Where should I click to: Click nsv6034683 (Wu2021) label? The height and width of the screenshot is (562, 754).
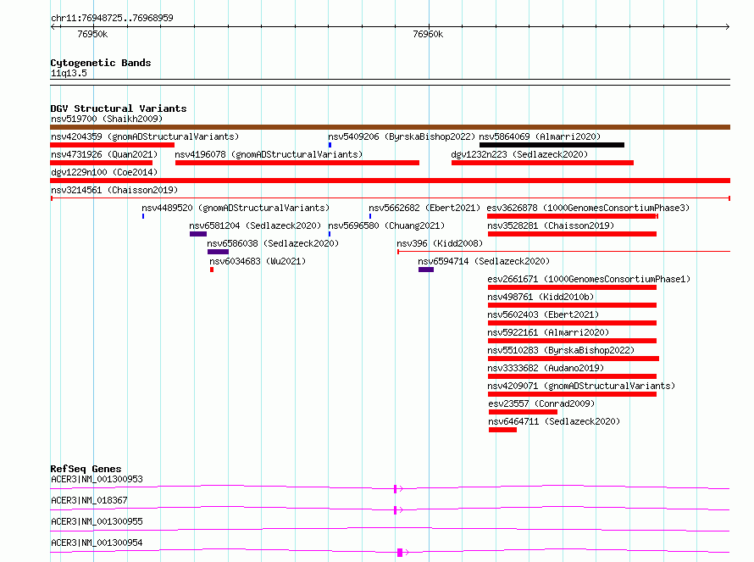pyautogui.click(x=258, y=261)
